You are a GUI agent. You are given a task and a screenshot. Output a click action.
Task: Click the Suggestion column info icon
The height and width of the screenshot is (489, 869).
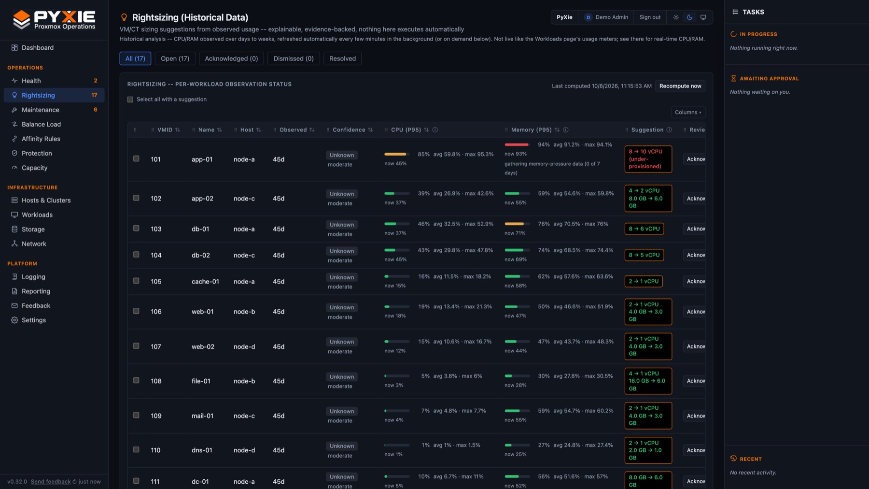(x=669, y=130)
